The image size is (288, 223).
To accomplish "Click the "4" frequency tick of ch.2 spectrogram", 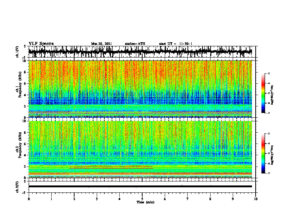I will pyautogui.click(x=25, y=155).
